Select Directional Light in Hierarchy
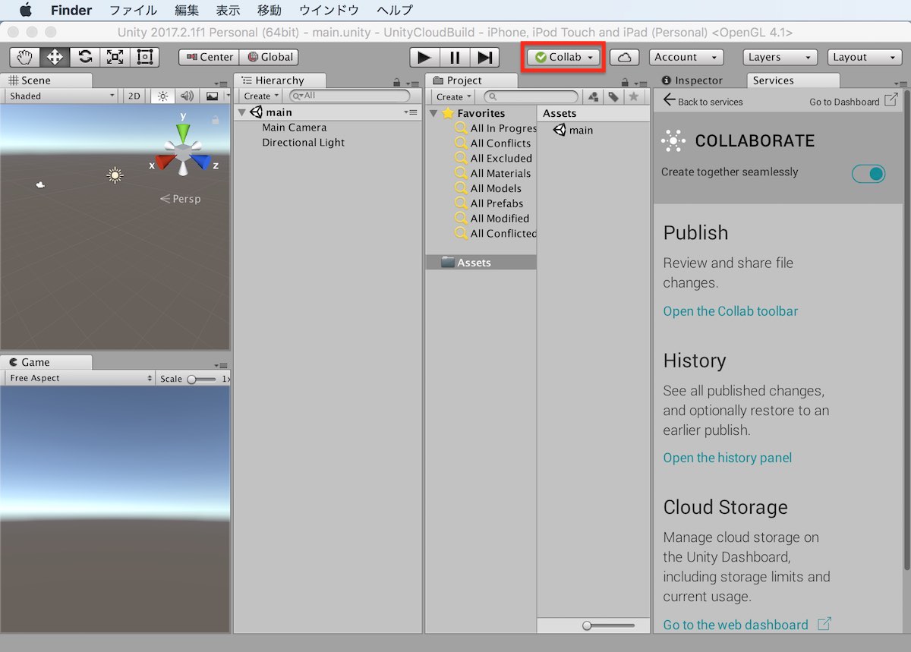Image resolution: width=911 pixels, height=652 pixels. click(304, 143)
